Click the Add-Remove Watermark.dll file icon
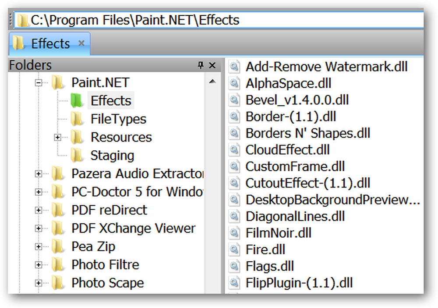Viewport: 438px width, 308px height. [234, 67]
